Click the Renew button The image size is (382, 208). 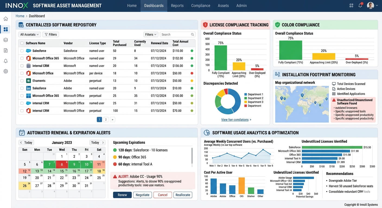[x=122, y=195]
